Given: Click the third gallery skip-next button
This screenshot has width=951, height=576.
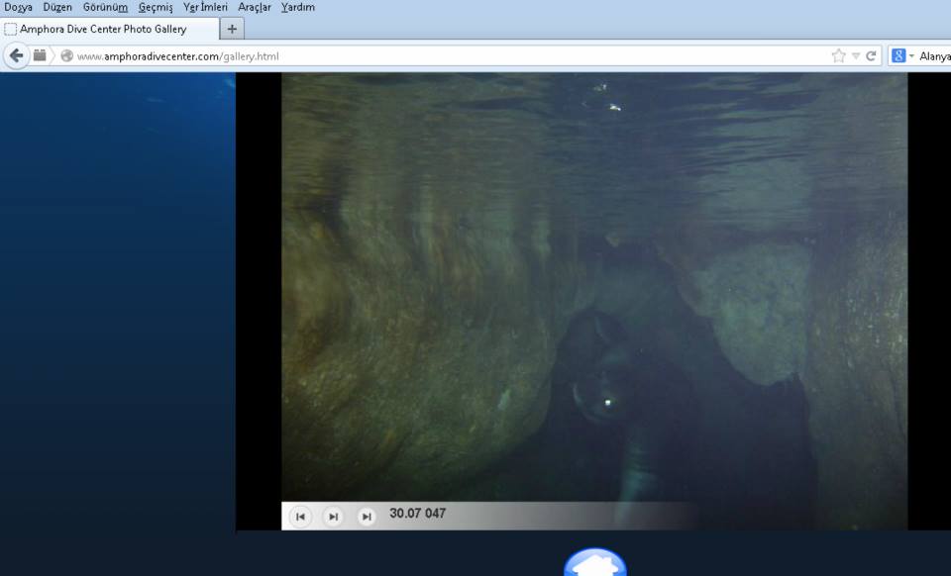Looking at the screenshot, I should [367, 517].
